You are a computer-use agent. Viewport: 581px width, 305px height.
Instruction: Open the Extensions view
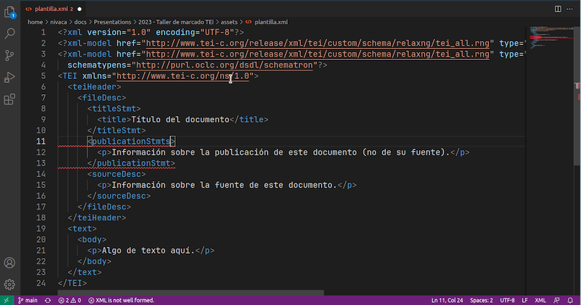10,99
